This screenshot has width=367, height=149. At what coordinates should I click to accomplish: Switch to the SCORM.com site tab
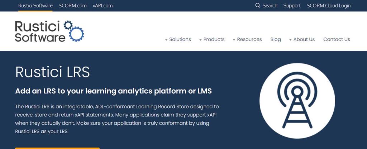72,6
